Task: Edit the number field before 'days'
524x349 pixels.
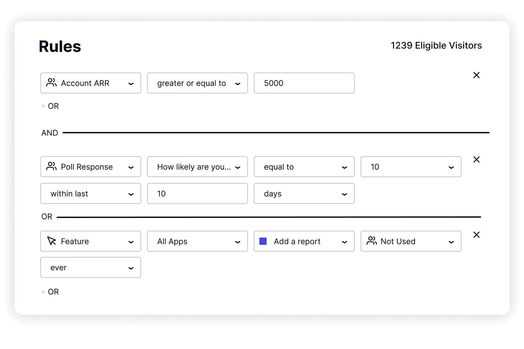Action: point(197,193)
